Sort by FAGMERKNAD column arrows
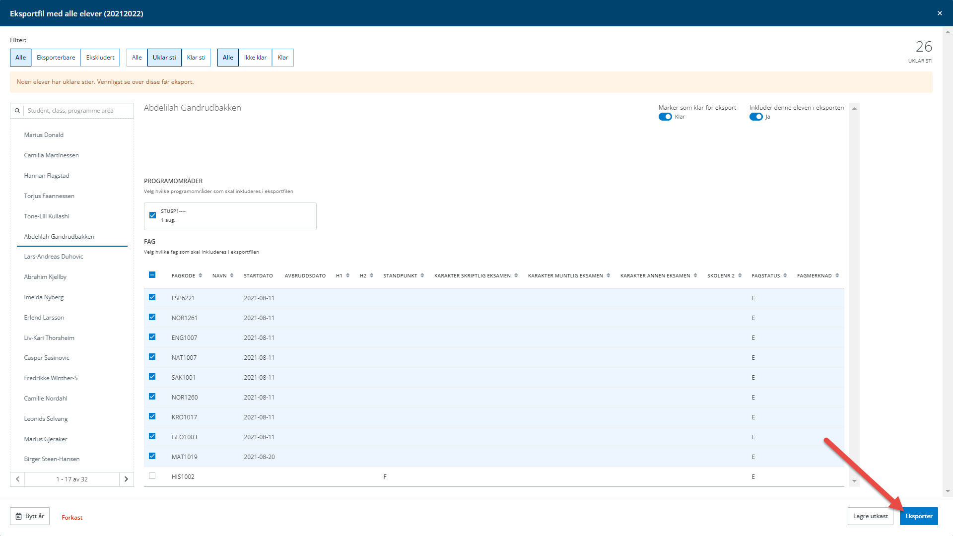Viewport: 953px width, 536px height. click(x=837, y=275)
